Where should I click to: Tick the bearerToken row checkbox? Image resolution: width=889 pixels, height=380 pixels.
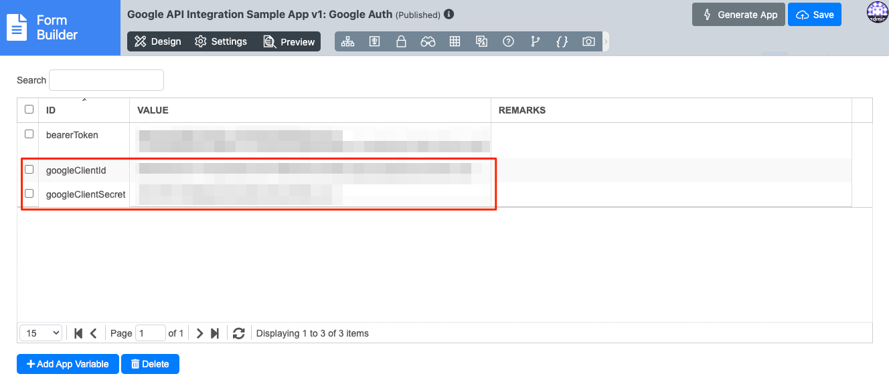point(29,134)
